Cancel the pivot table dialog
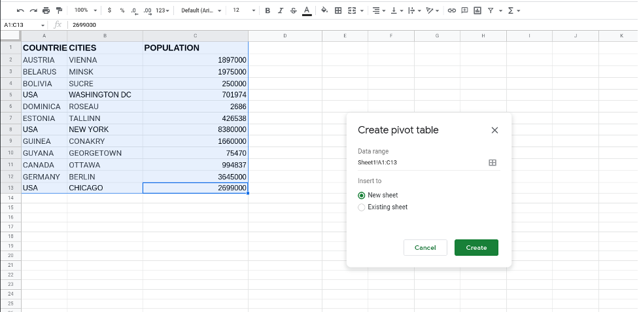This screenshot has height=312, width=639. 425,248
